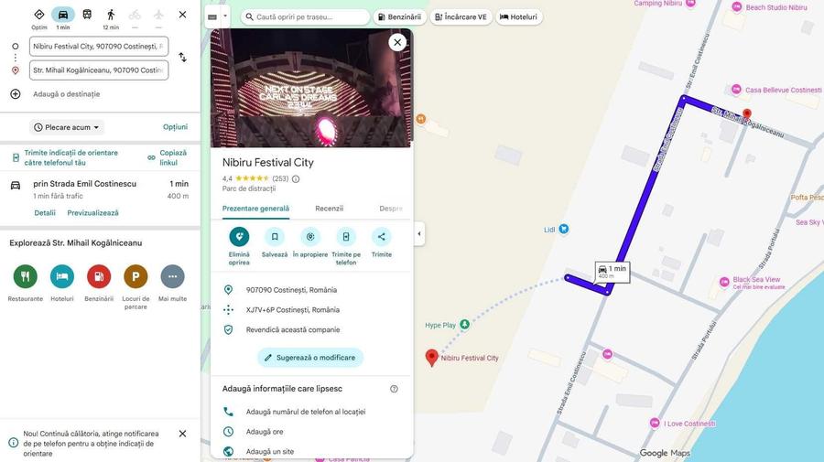The image size is (824, 462).
Task: Click Previzualizează route preview
Action: point(92,212)
